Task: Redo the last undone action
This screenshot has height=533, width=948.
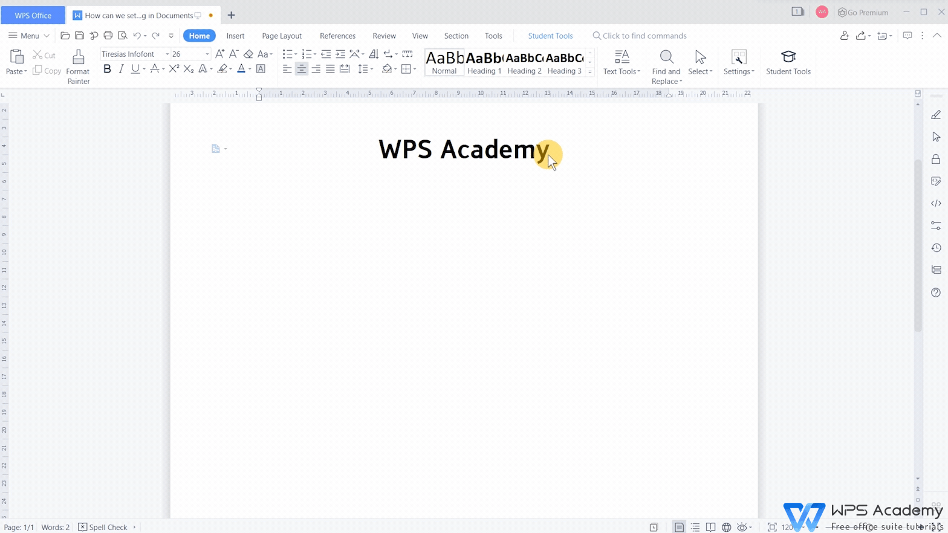Action: coord(155,36)
